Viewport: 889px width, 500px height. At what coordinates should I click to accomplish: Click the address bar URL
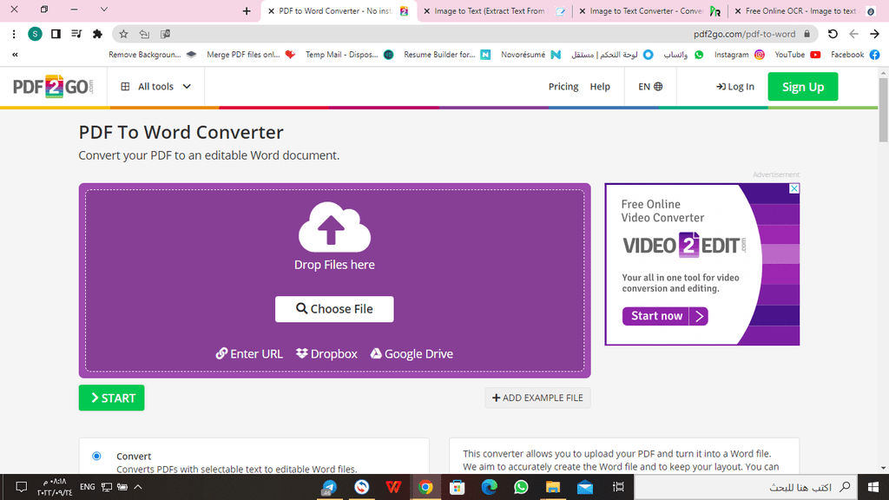tap(744, 34)
